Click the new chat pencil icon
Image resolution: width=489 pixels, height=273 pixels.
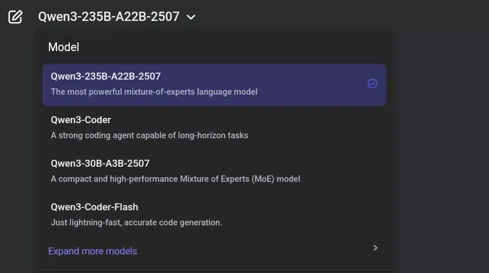point(15,17)
